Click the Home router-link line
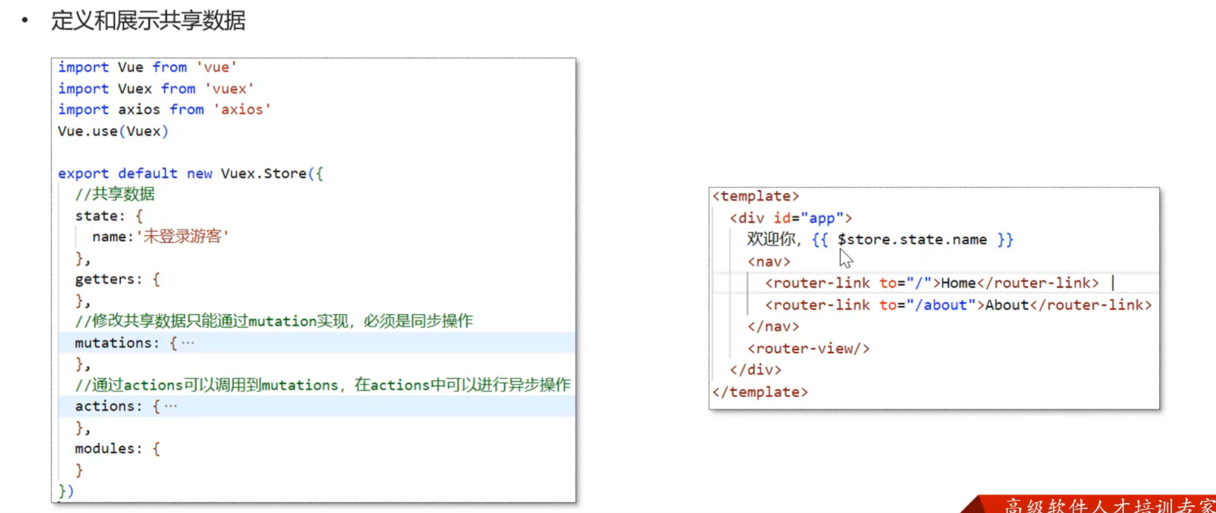Viewport: 1216px width, 513px height. [x=932, y=283]
